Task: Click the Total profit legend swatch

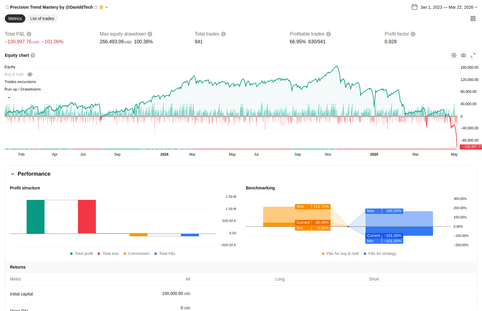Action: pyautogui.click(x=71, y=254)
